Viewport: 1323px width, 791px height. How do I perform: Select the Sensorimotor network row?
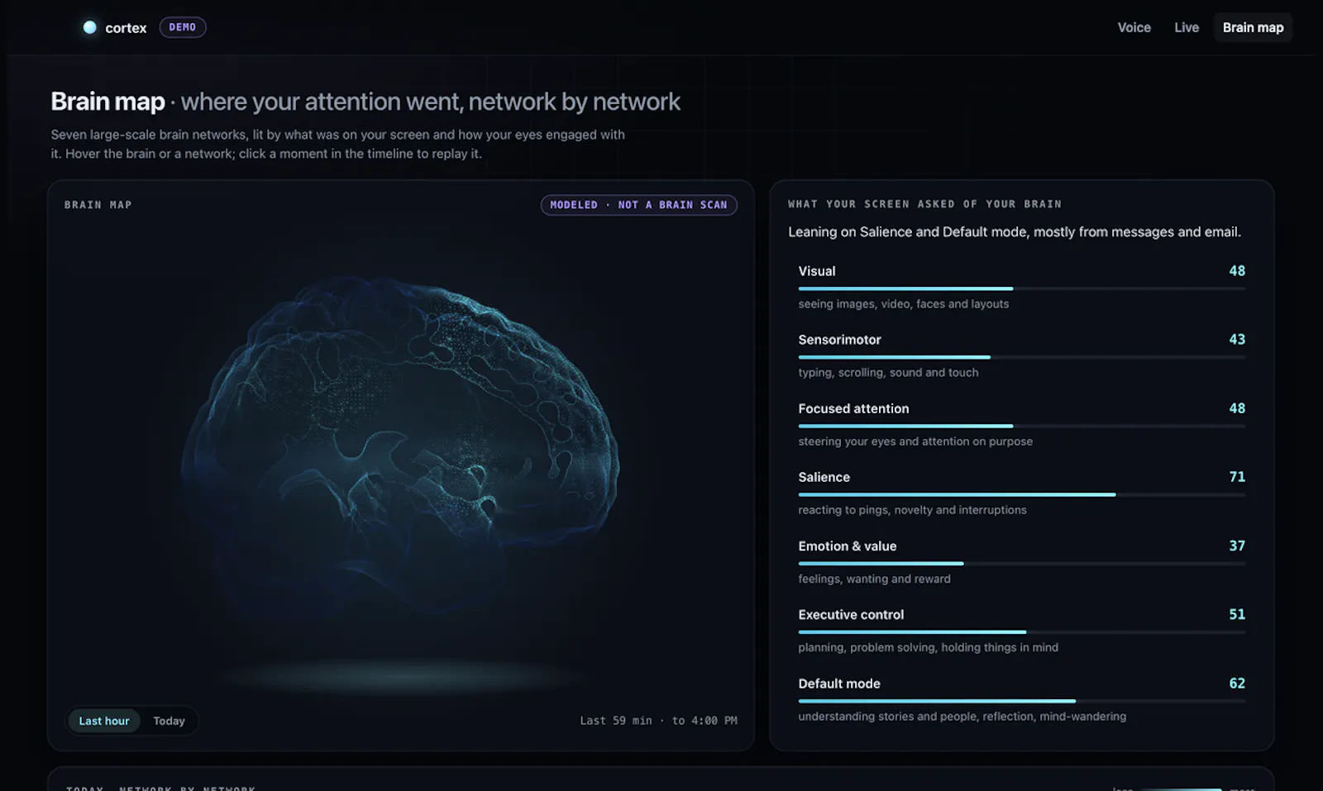point(1021,355)
